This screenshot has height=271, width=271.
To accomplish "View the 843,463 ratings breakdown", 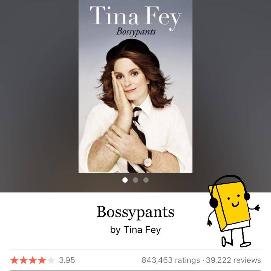I will (x=171, y=260).
